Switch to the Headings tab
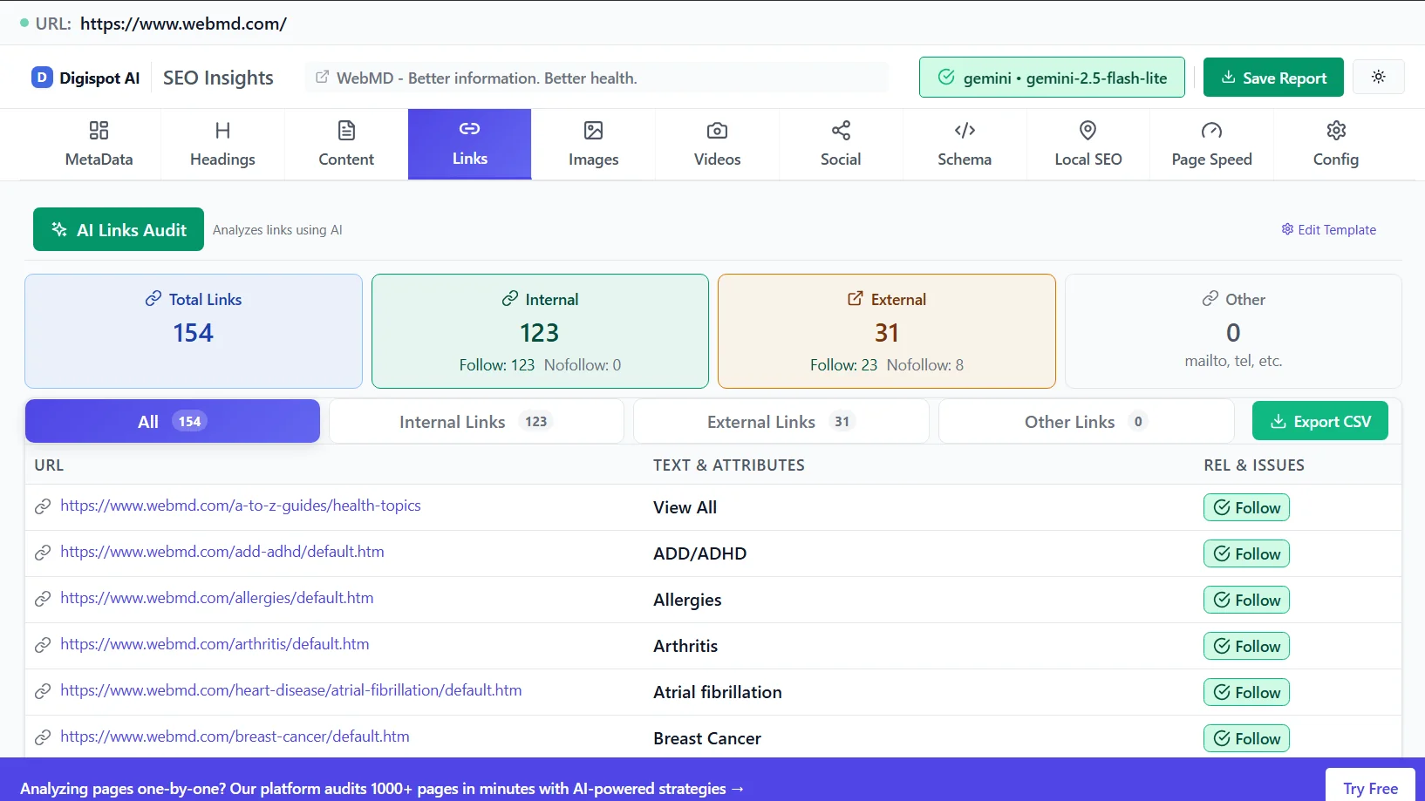This screenshot has height=801, width=1425. click(x=222, y=145)
